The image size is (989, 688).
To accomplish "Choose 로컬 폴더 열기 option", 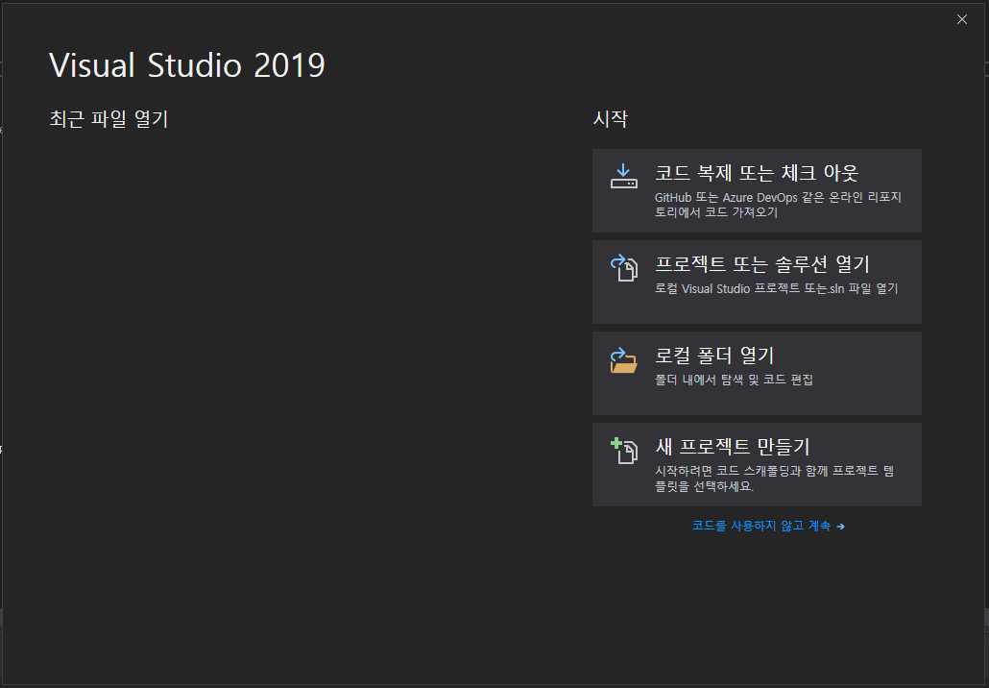I will click(757, 373).
